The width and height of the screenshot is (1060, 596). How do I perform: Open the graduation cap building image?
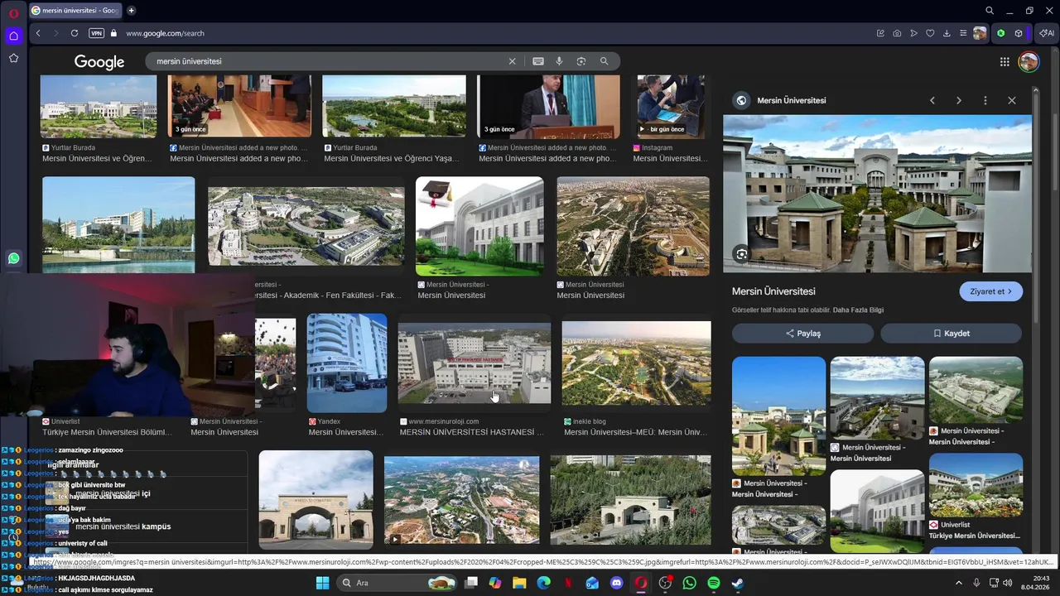(479, 226)
